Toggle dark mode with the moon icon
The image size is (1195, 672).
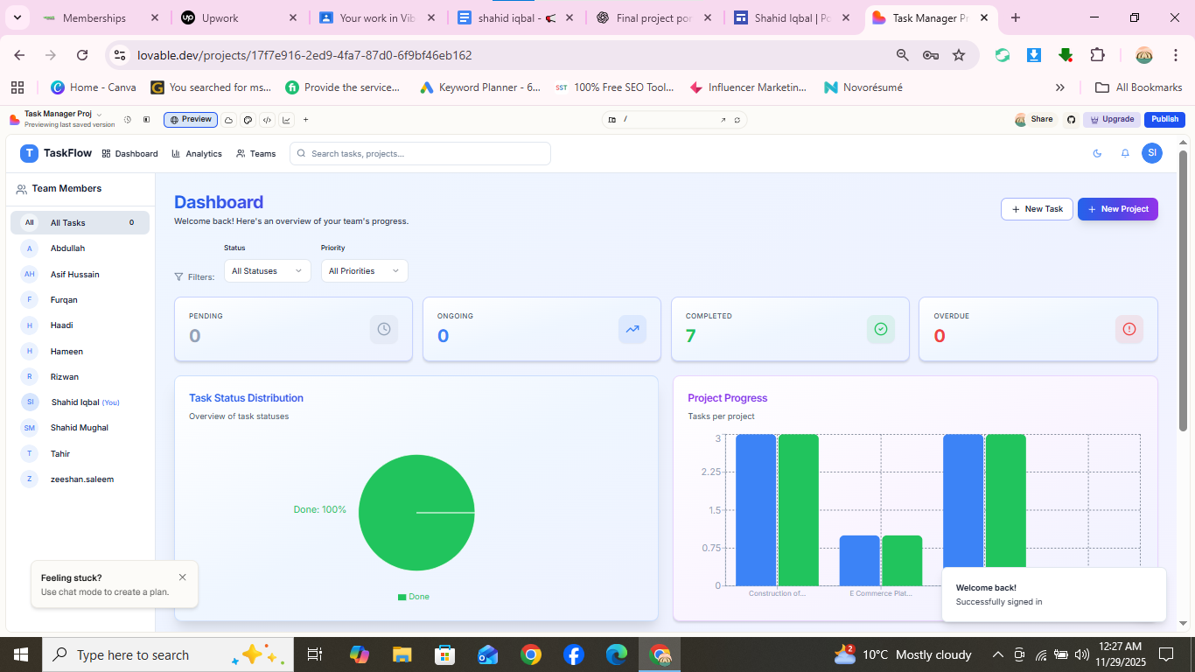pos(1097,153)
